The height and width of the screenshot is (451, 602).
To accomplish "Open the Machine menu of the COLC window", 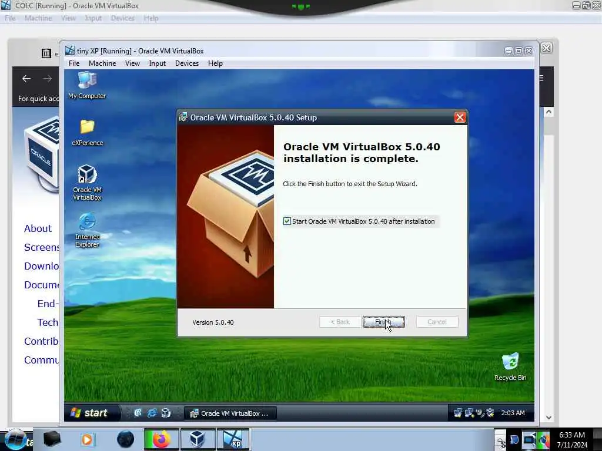I will tap(38, 18).
